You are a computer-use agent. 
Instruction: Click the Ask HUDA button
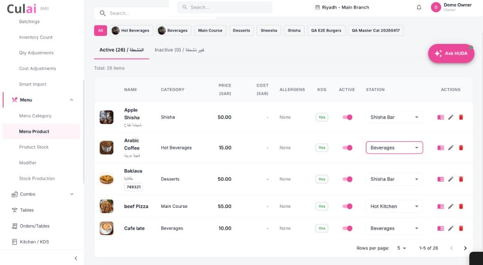pyautogui.click(x=451, y=53)
